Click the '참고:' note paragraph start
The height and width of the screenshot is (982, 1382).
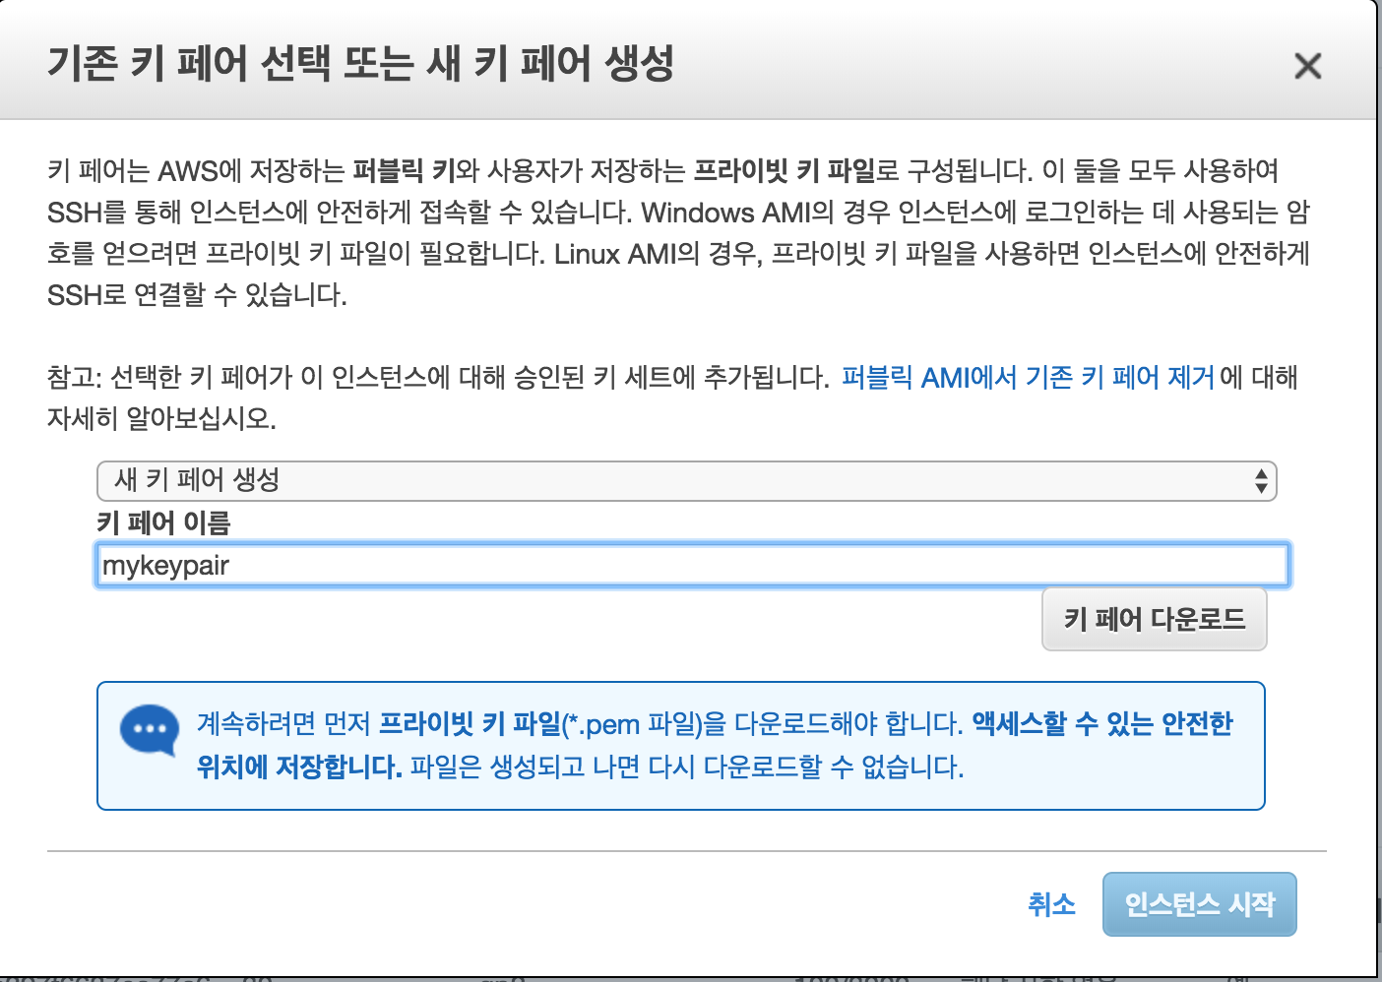click(x=75, y=378)
